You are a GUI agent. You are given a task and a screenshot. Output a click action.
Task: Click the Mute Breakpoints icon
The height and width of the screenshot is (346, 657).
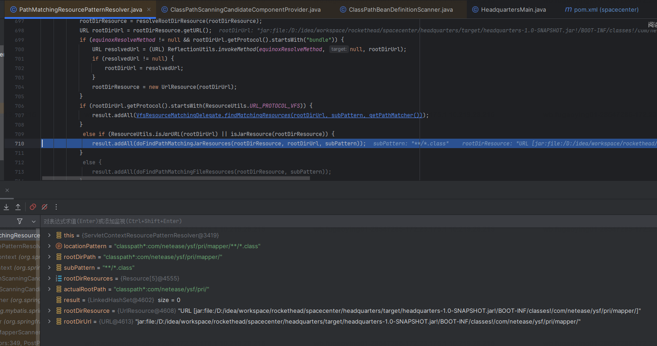(x=44, y=207)
